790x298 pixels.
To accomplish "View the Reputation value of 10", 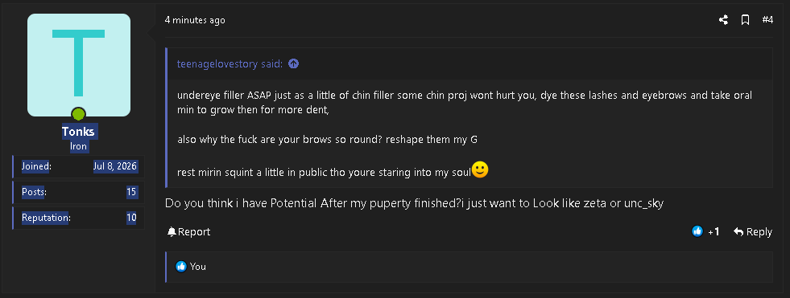I will click(131, 218).
